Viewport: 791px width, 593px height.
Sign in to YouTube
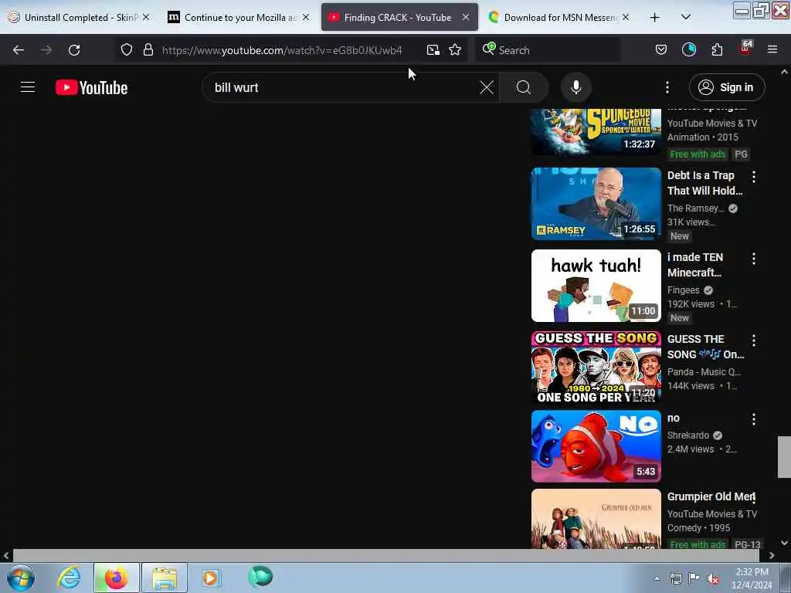click(x=727, y=87)
